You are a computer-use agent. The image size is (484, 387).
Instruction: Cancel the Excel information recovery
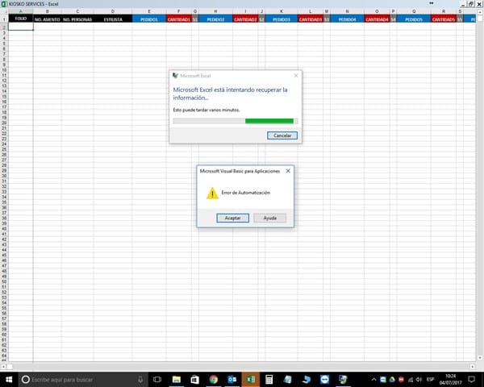[x=282, y=135]
